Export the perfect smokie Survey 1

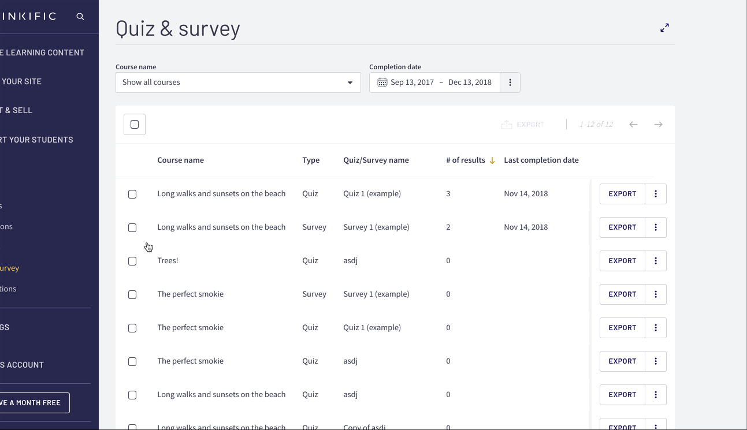[622, 294]
